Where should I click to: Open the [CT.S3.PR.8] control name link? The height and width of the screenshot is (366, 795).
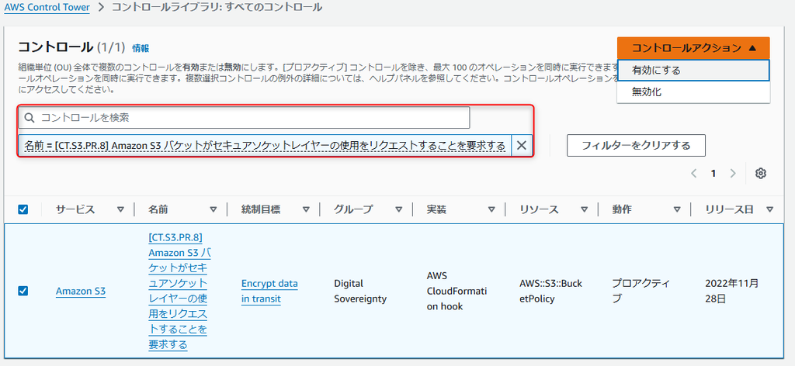point(179,291)
